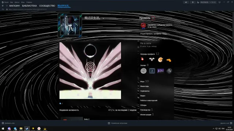
Task: Reload the page with the refresh icon
Action: [x=3, y=9]
